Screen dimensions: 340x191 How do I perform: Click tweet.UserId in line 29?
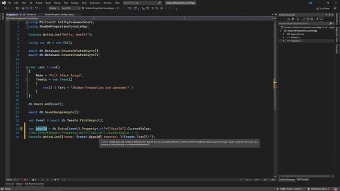tap(89, 137)
